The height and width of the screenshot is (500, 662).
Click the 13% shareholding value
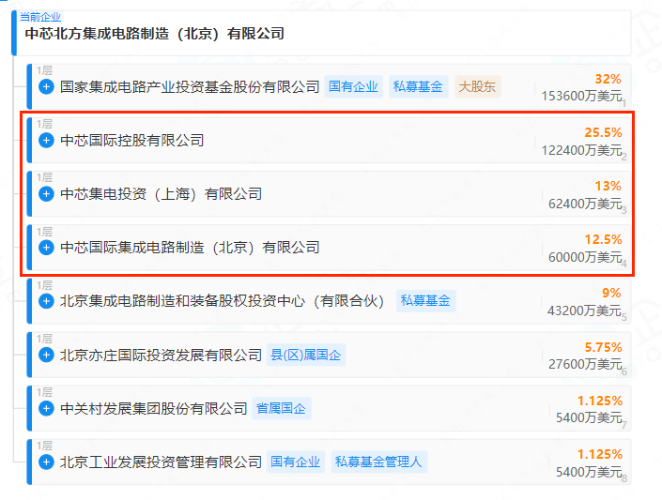[x=608, y=186]
